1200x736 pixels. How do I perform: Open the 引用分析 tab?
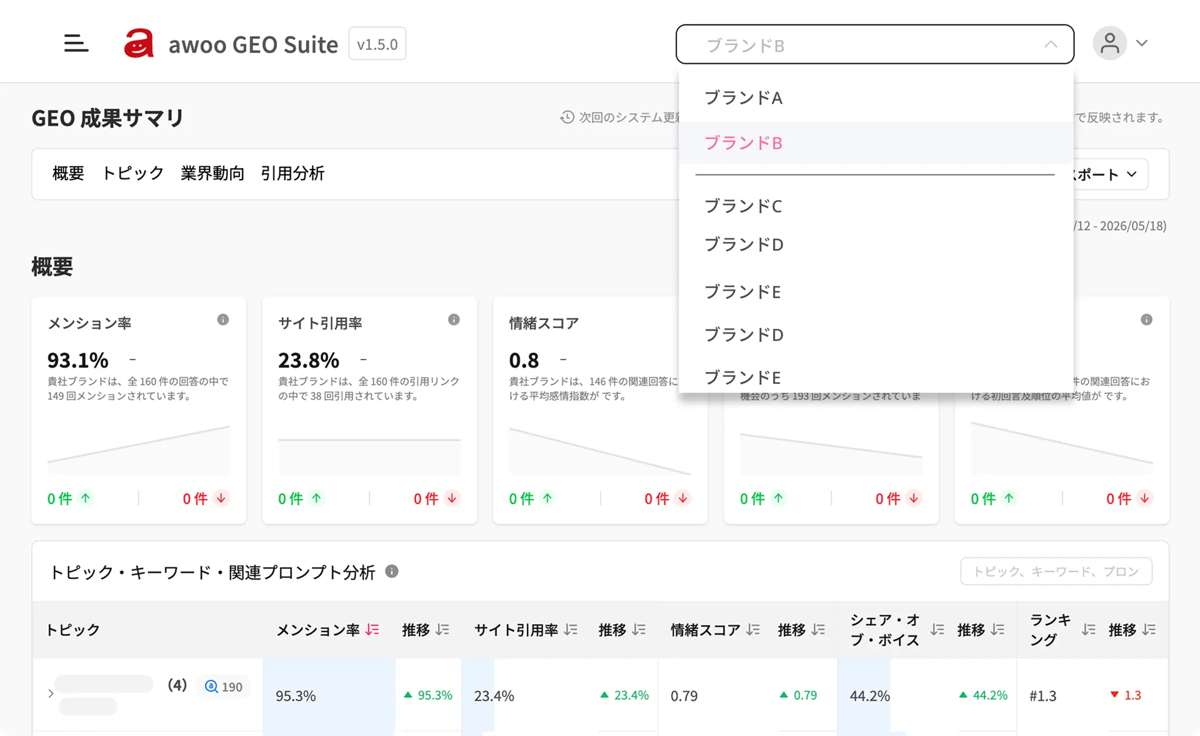click(292, 173)
